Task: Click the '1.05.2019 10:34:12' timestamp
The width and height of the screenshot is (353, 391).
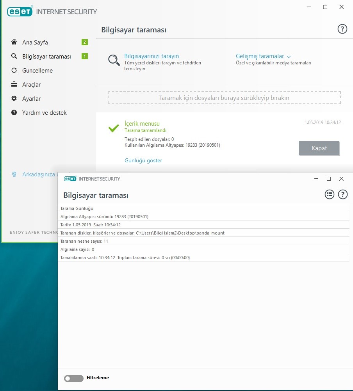Action: (323, 123)
